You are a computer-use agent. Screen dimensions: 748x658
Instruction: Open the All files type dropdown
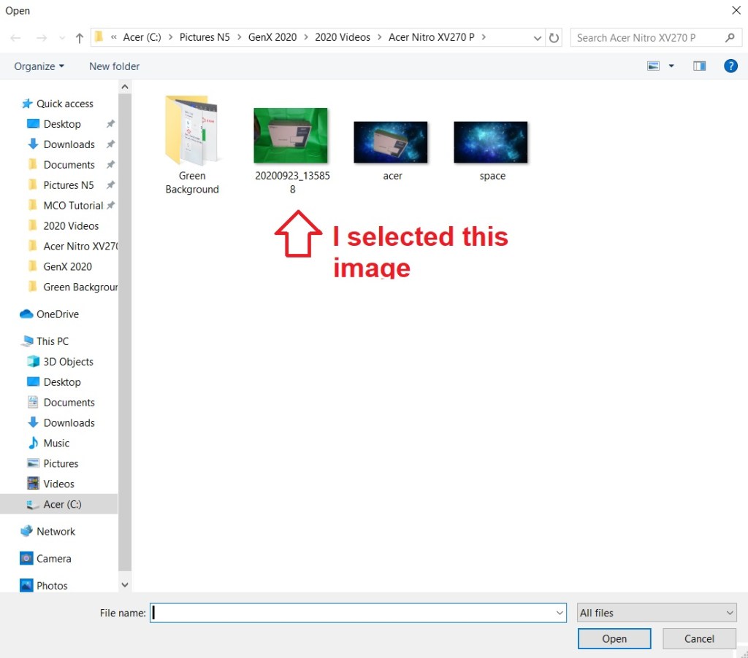click(x=656, y=614)
